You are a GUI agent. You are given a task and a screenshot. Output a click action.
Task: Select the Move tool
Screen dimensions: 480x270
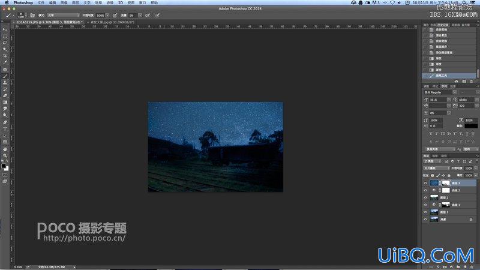(5, 29)
